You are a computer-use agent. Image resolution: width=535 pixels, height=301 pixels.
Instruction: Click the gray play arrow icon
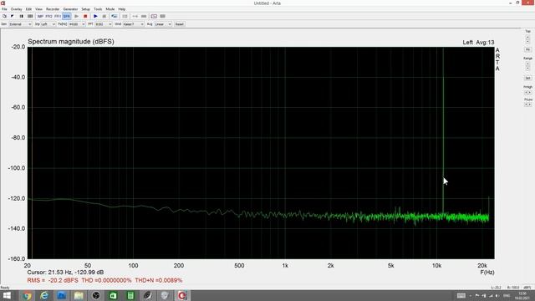(76, 16)
